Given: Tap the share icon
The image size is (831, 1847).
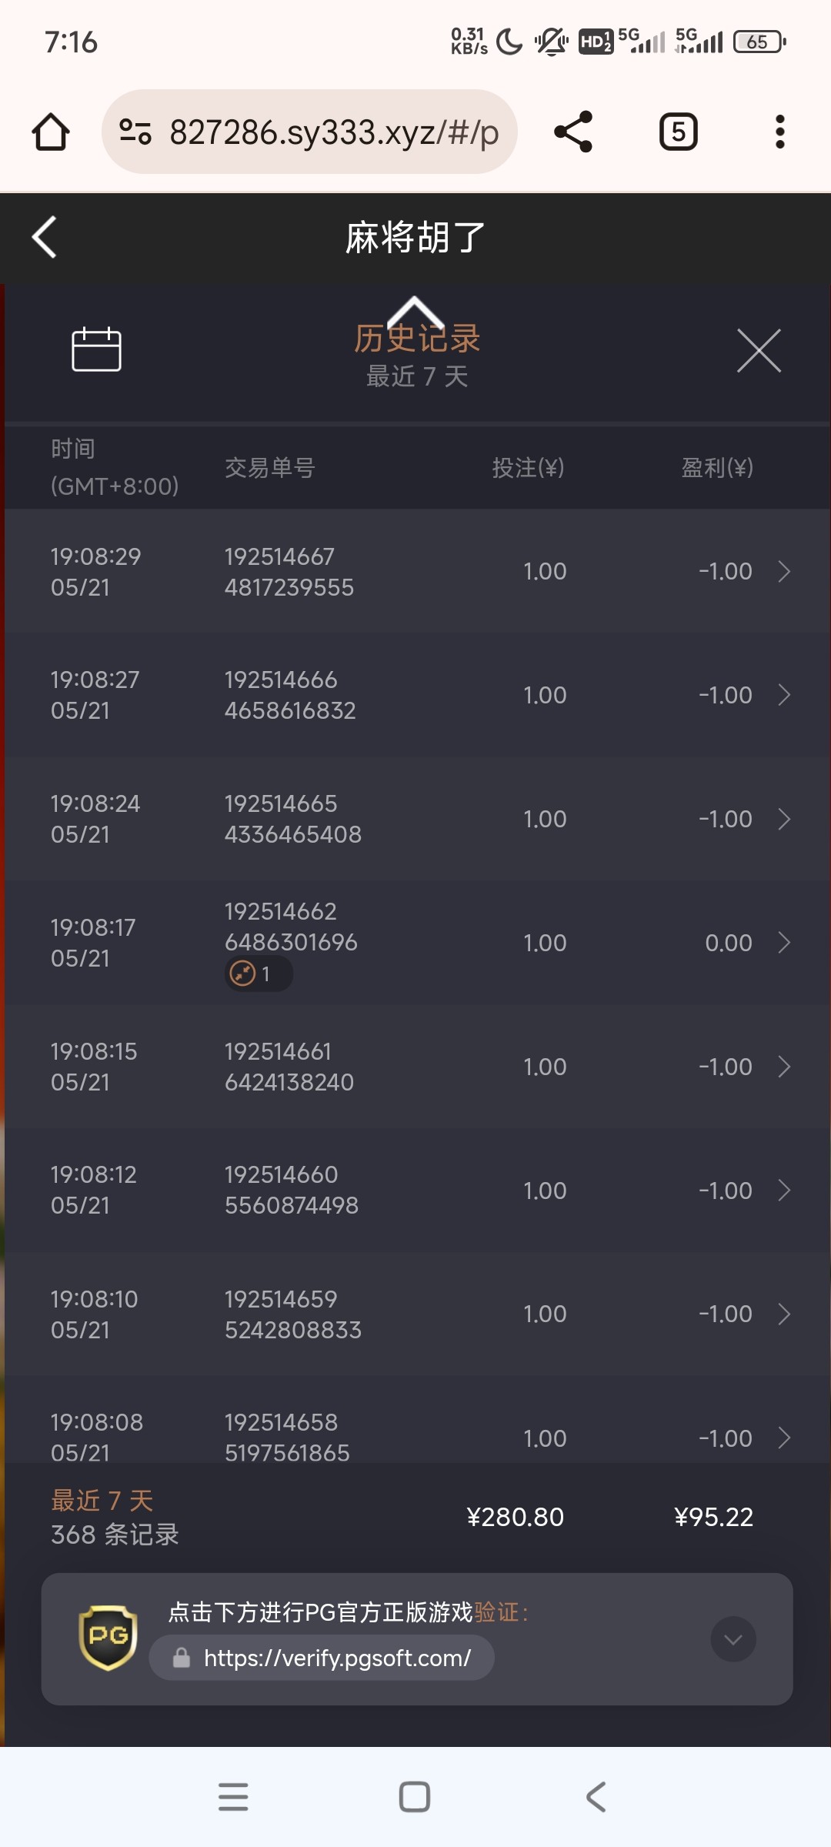Looking at the screenshot, I should point(573,132).
